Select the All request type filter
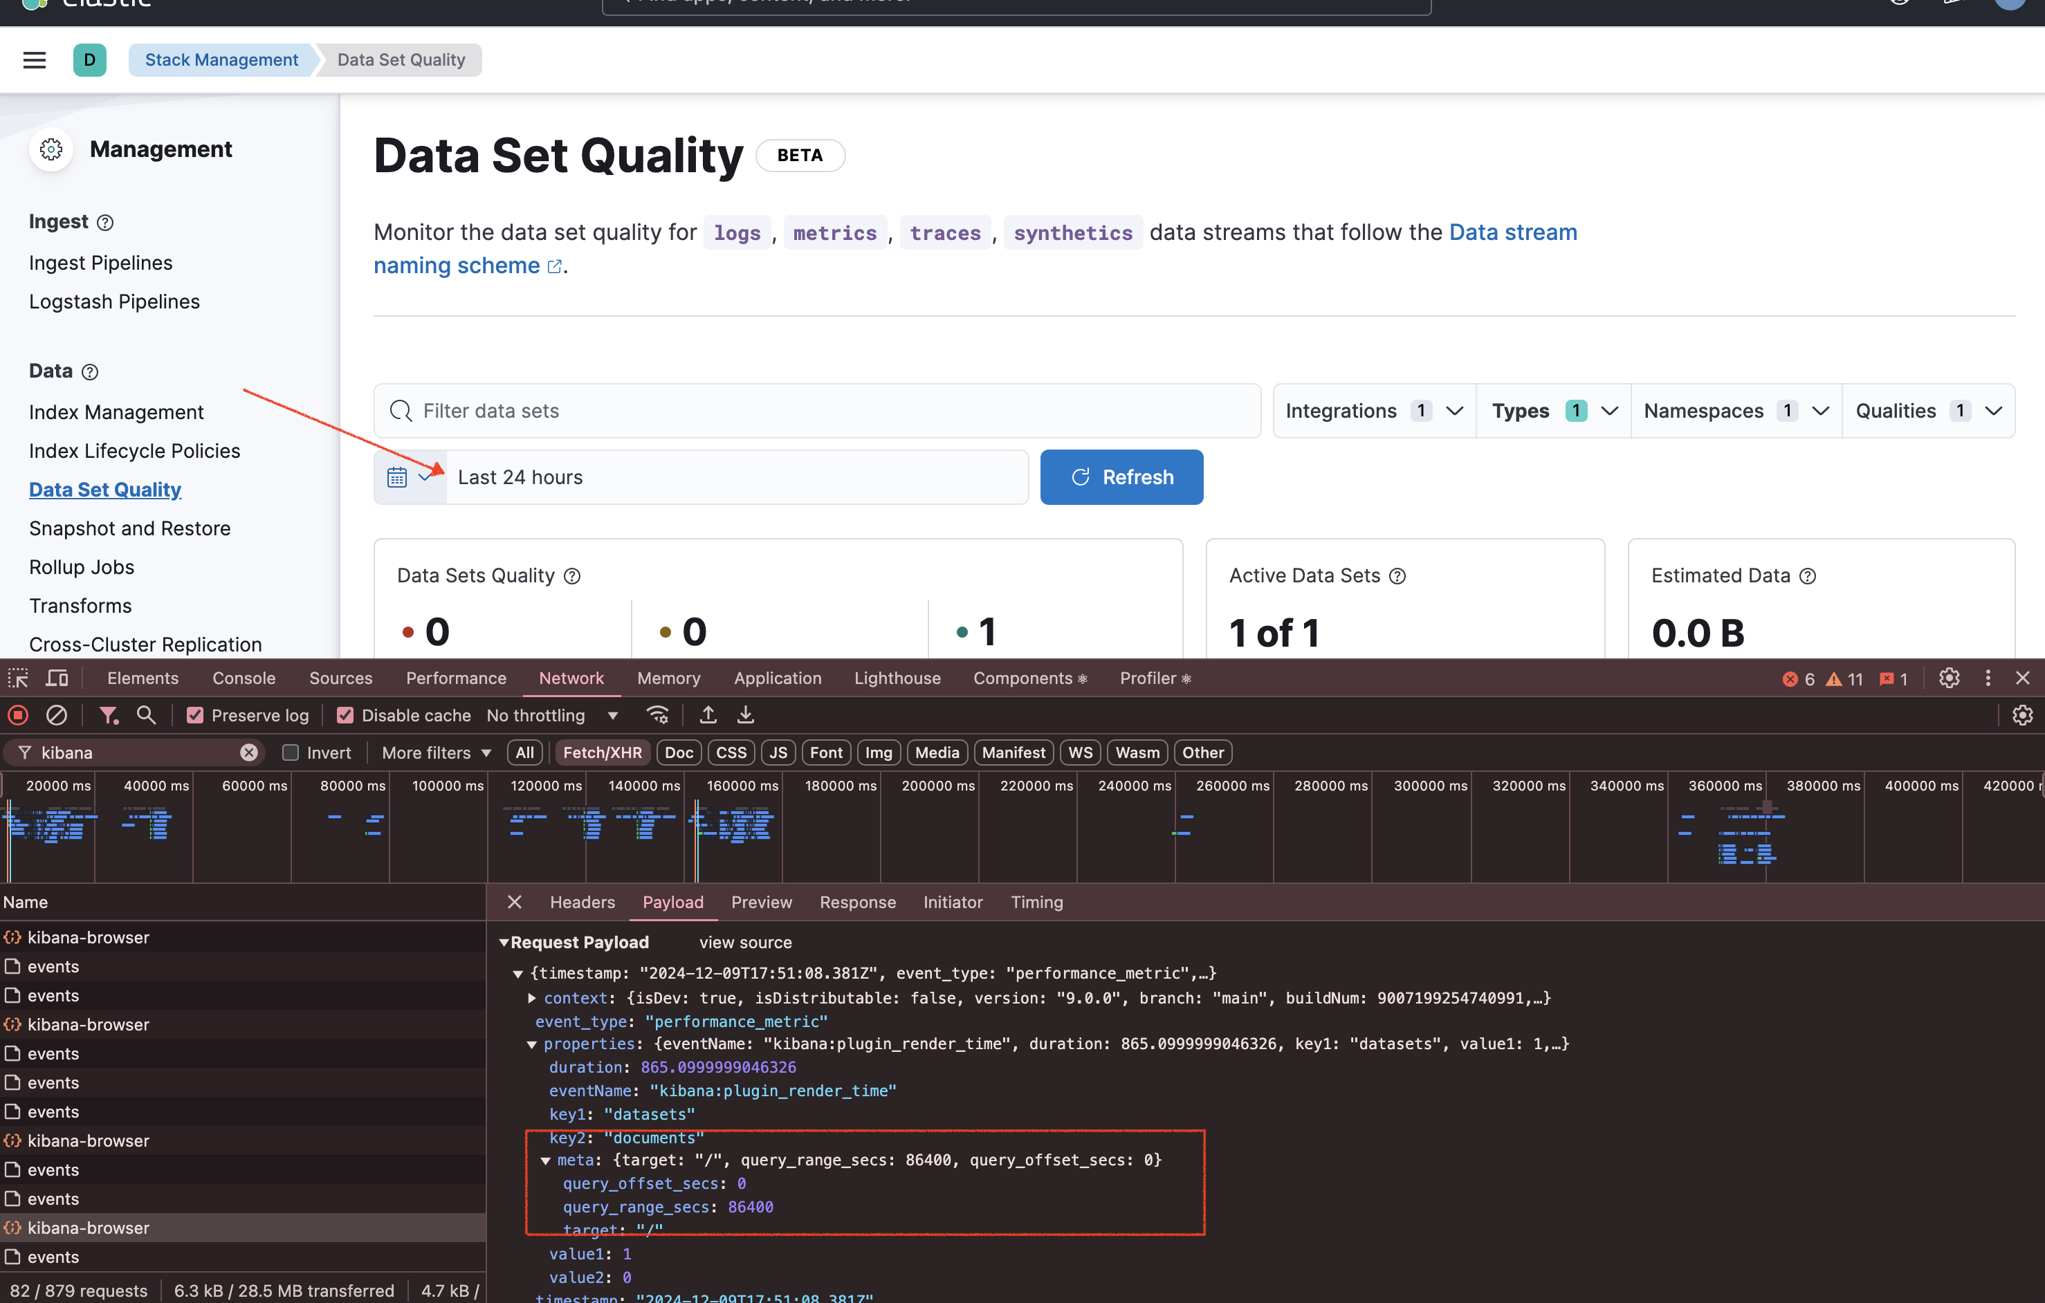The width and height of the screenshot is (2045, 1303). [525, 753]
